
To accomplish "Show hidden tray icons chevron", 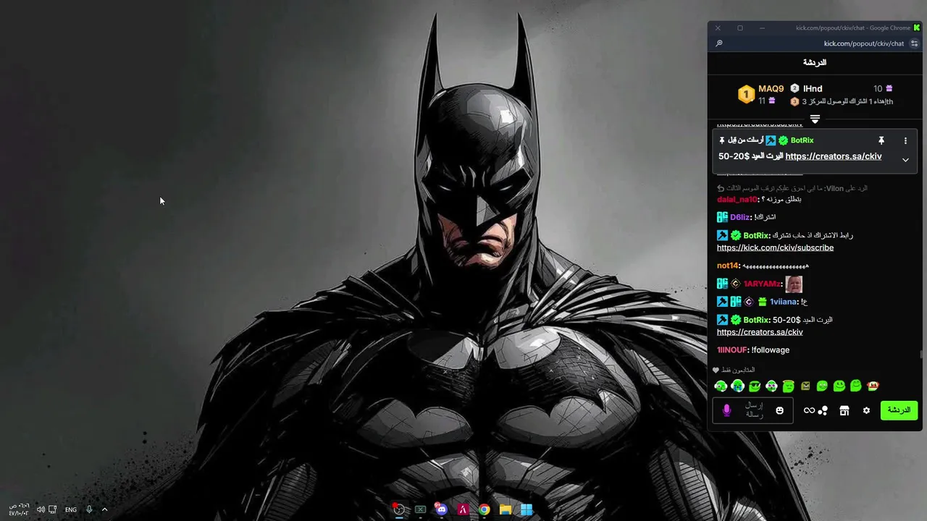I will click(104, 509).
